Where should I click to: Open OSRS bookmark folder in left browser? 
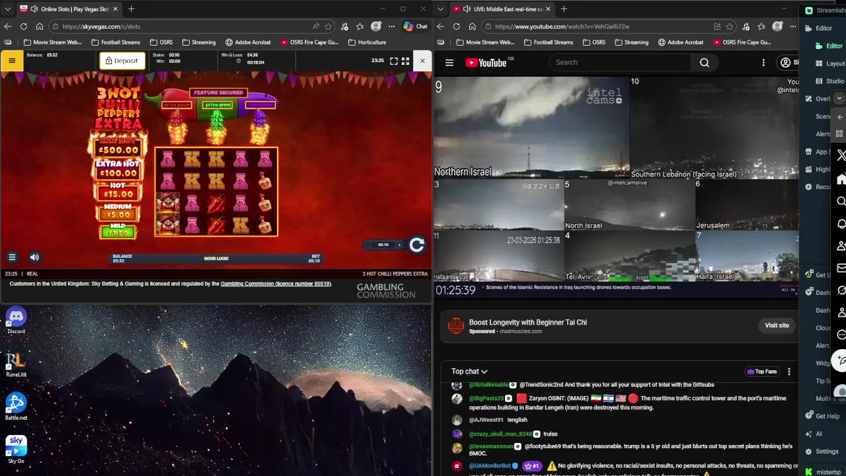coord(161,42)
